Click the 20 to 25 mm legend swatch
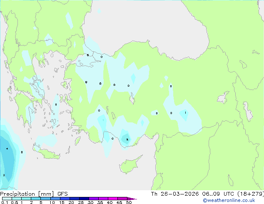Image resolution: width=264 pixels, height=204 pixels. tap(74, 199)
